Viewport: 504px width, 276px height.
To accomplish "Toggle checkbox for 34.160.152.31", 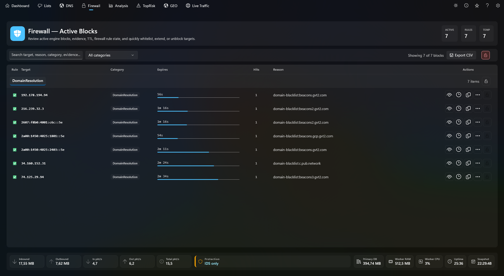I will 15,163.
